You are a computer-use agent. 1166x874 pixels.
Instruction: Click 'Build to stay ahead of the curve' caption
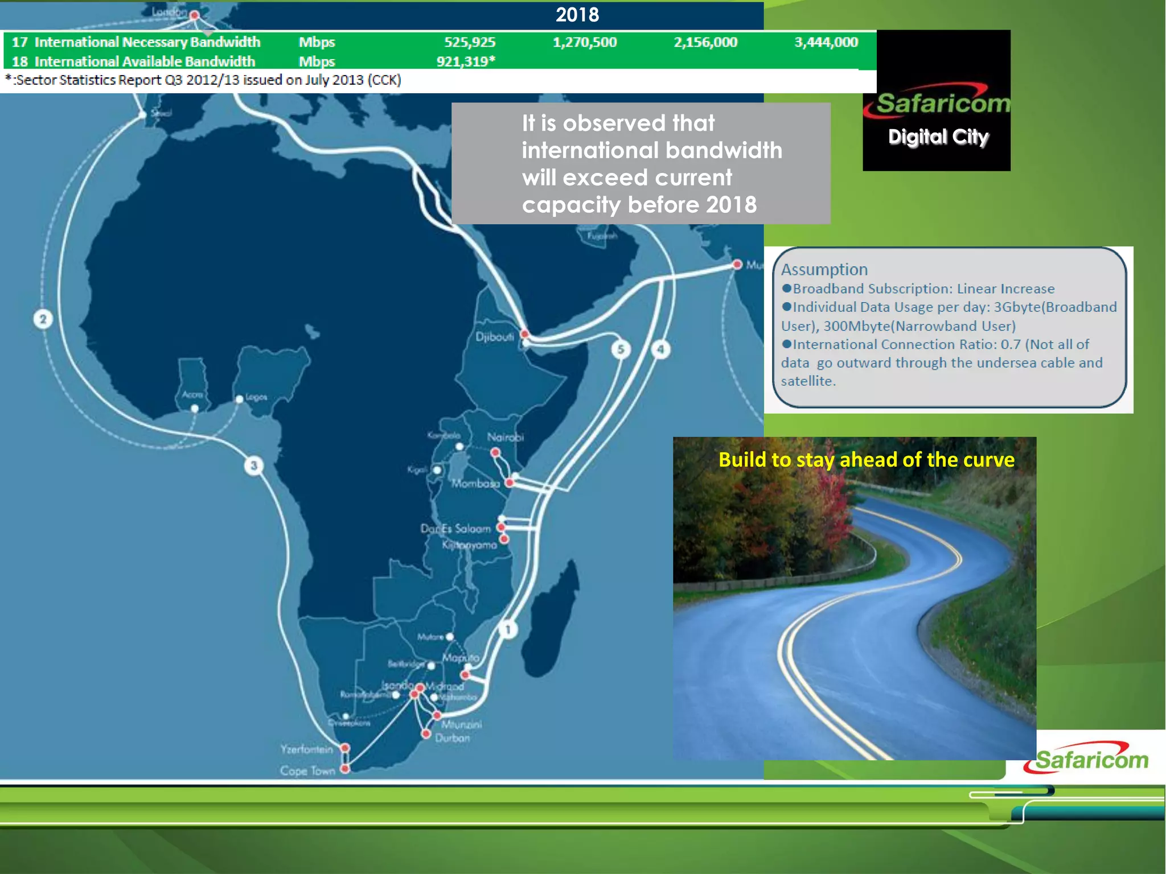click(x=867, y=459)
